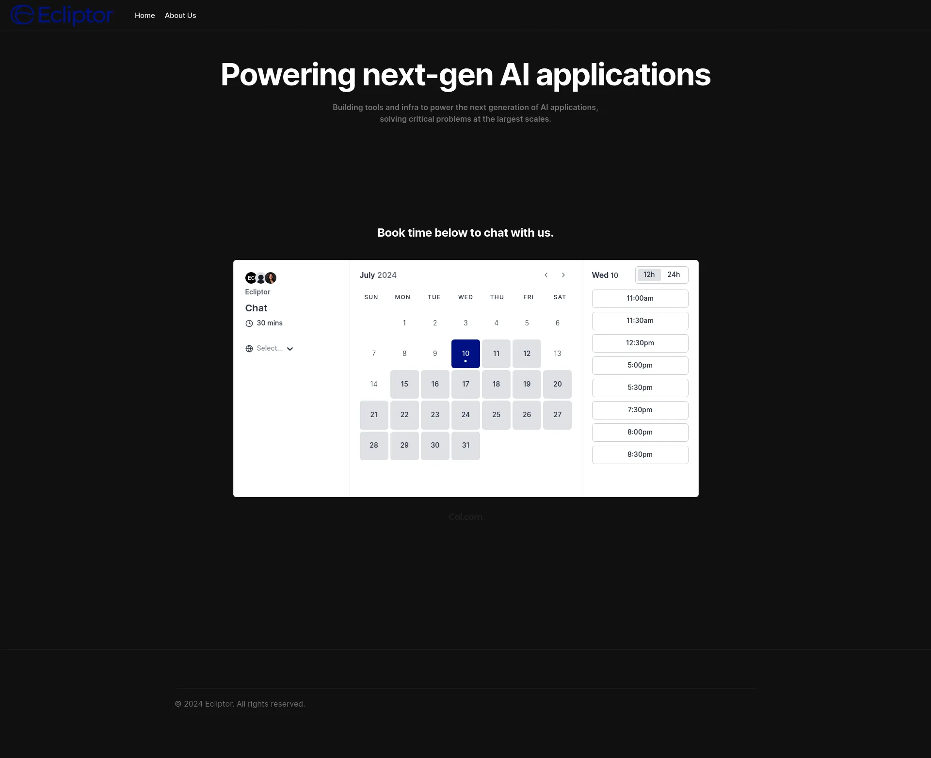The width and height of the screenshot is (931, 758).
Task: Click the 8:30pm available slot
Action: click(x=640, y=454)
